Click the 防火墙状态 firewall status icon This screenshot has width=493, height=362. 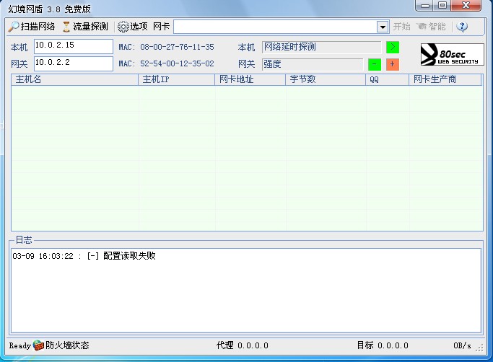[x=39, y=345]
